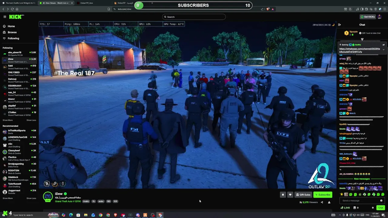
Task: Go to the Kick logo homepage
Action: coord(16,17)
